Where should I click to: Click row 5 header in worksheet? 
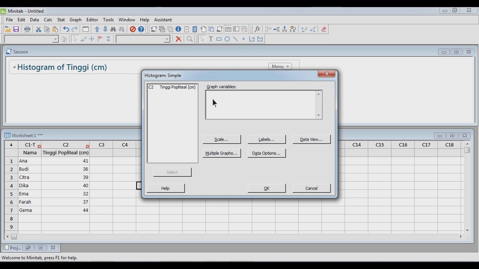(11, 194)
